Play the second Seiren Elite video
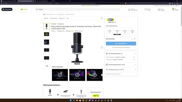This screenshot has width=182, height=102. click(77, 75)
